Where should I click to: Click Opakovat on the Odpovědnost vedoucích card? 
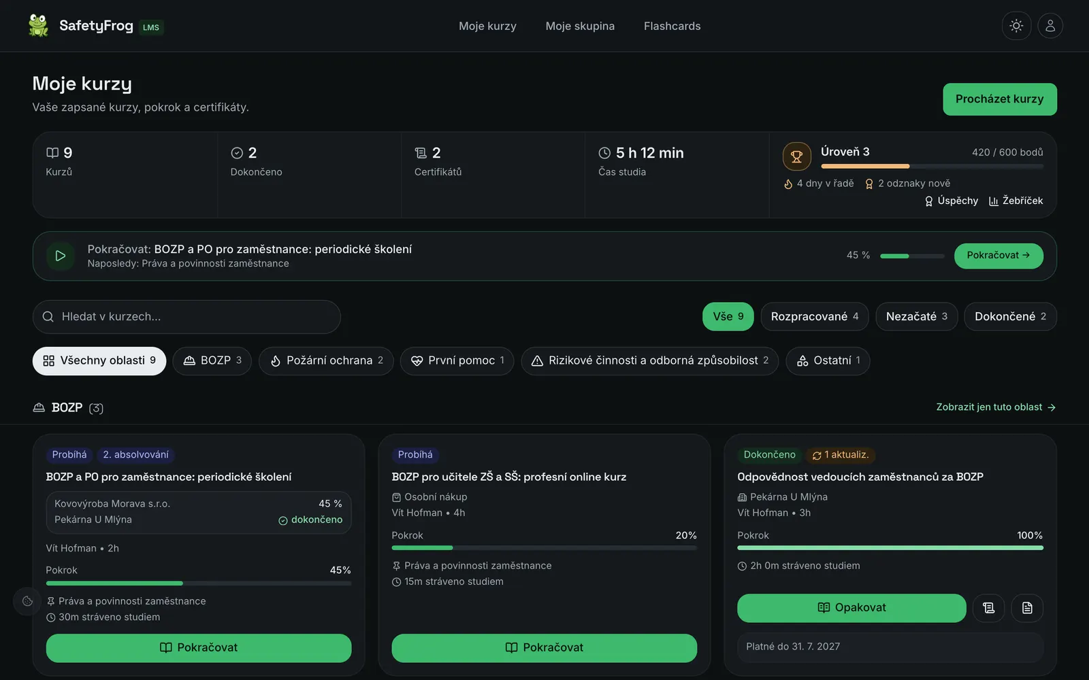pyautogui.click(x=851, y=608)
